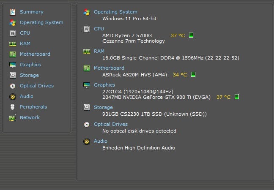Open the CPU heading link in summary
The height and width of the screenshot is (190, 274).
click(99, 29)
